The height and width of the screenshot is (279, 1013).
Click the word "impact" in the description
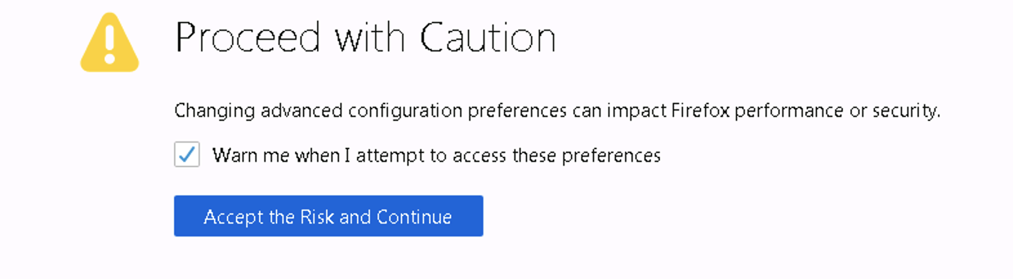636,111
